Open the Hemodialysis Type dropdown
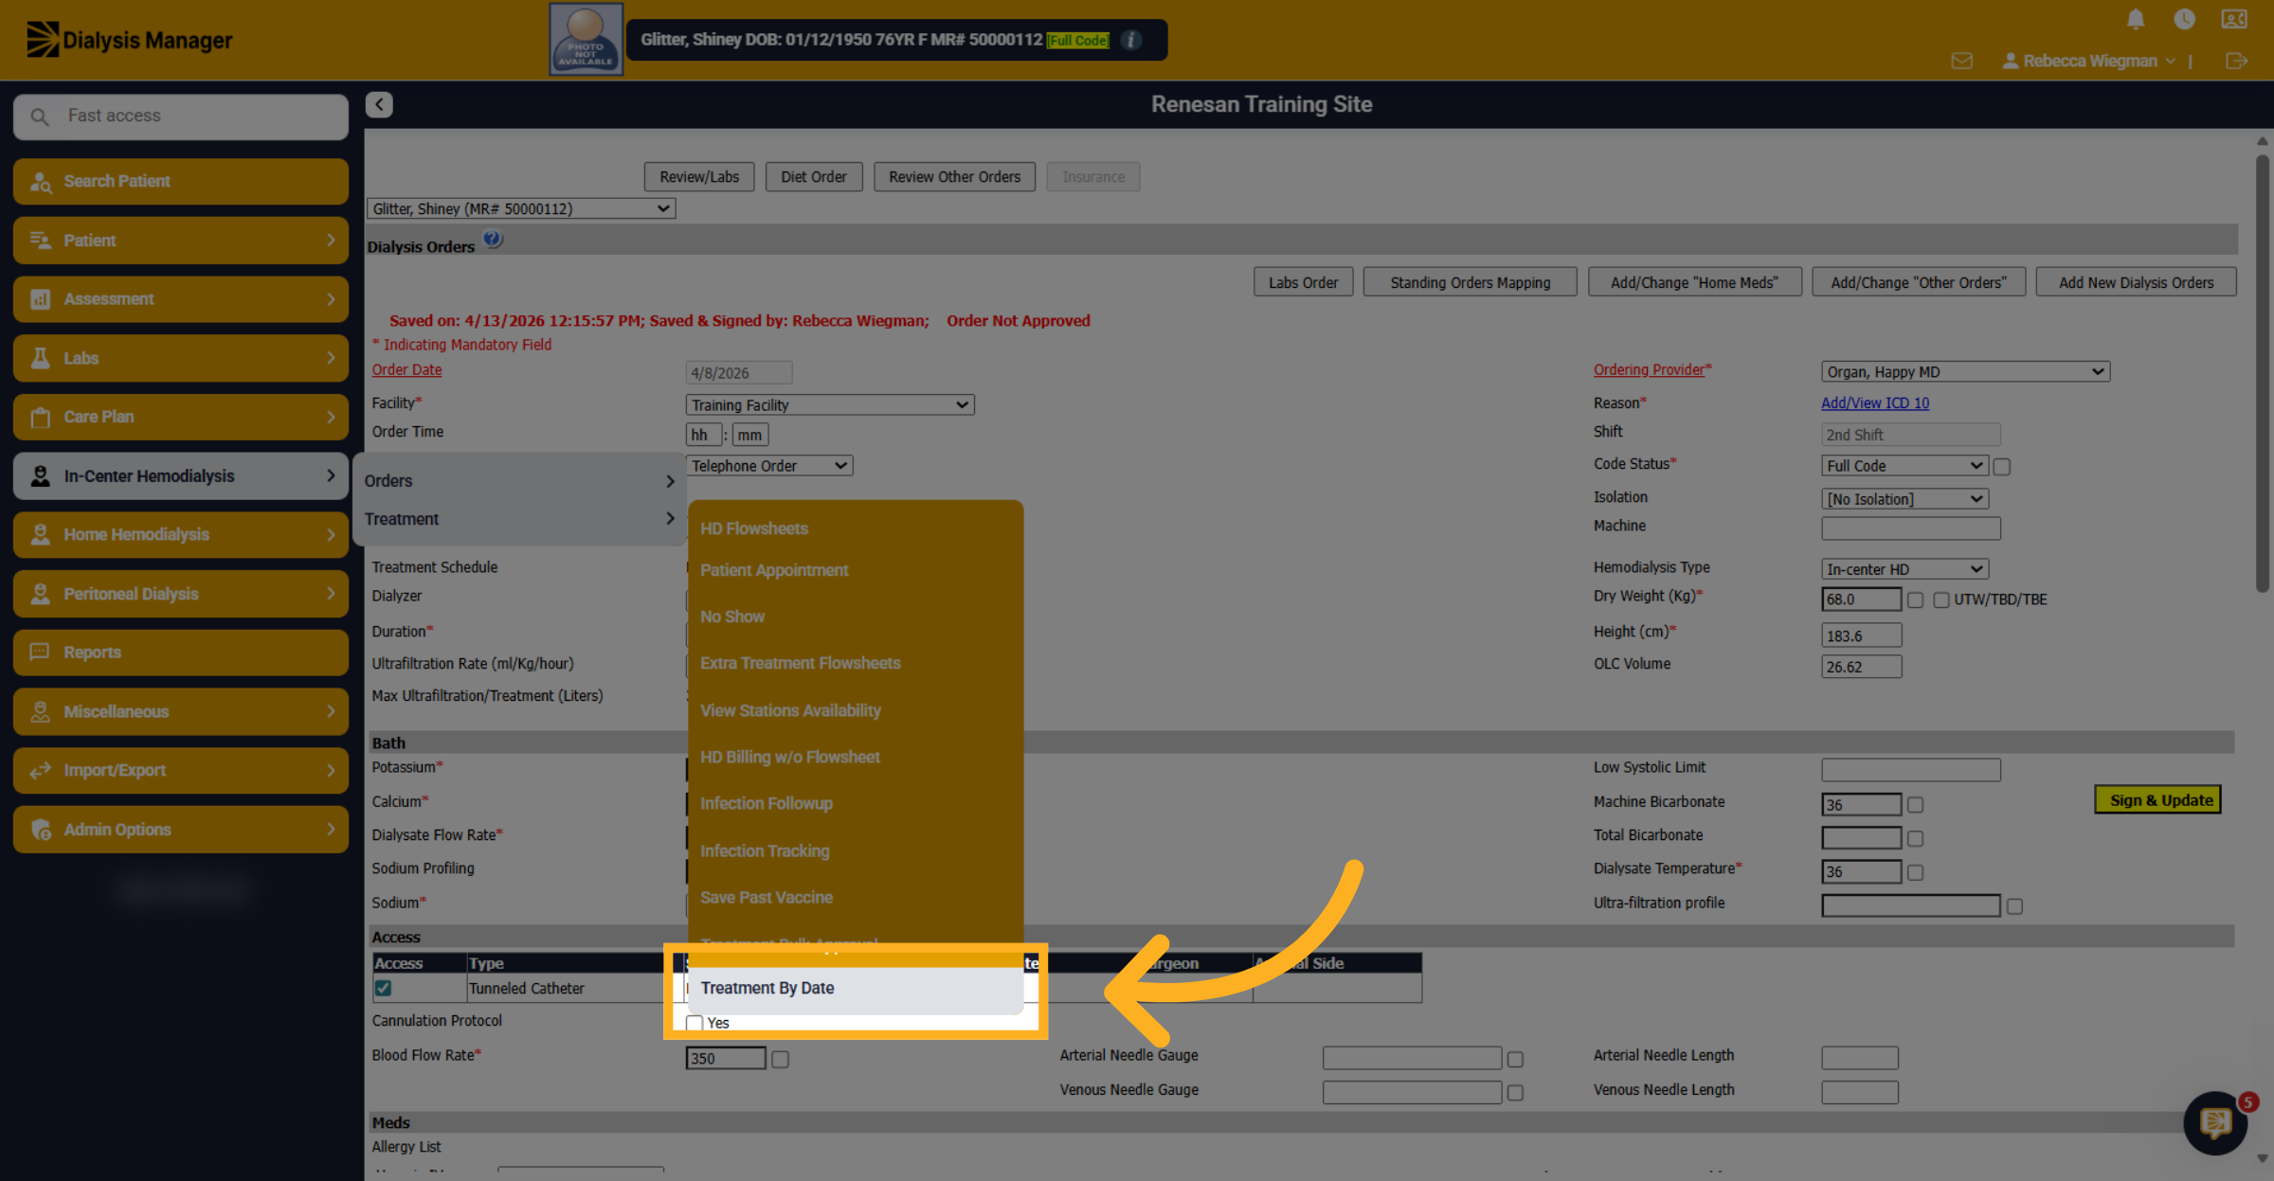Viewport: 2274px width, 1181px height. (x=1904, y=569)
